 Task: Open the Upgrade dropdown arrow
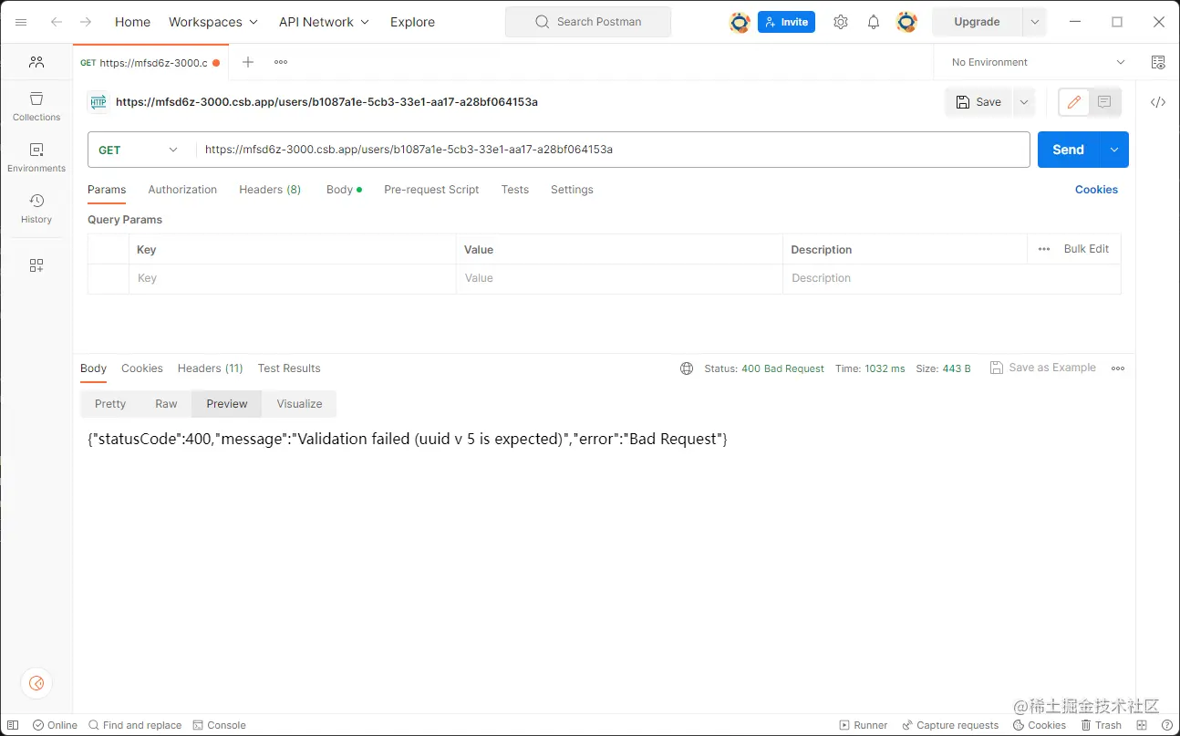[x=1034, y=22]
